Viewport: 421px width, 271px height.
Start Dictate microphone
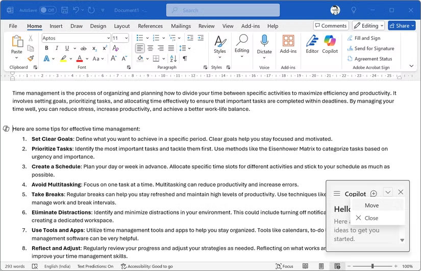[x=264, y=41]
